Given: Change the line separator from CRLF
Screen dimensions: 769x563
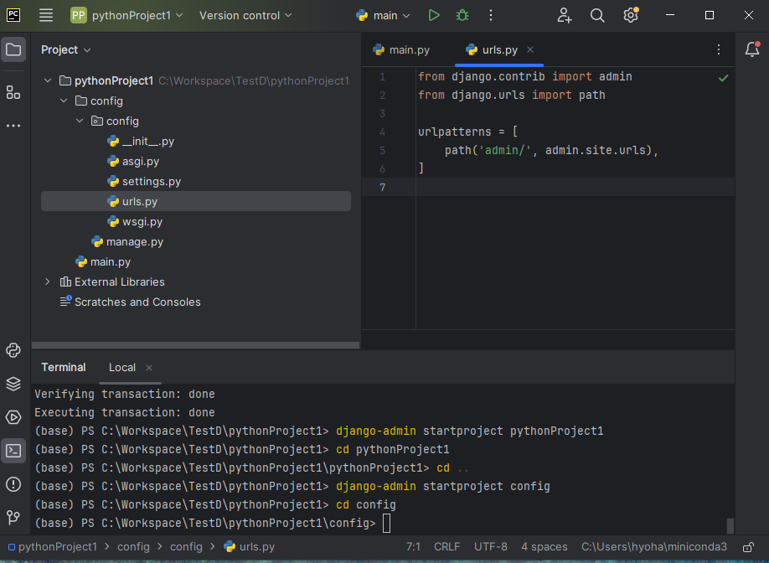Looking at the screenshot, I should point(446,546).
